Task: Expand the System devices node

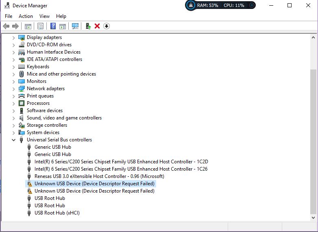Action: tap(13, 133)
